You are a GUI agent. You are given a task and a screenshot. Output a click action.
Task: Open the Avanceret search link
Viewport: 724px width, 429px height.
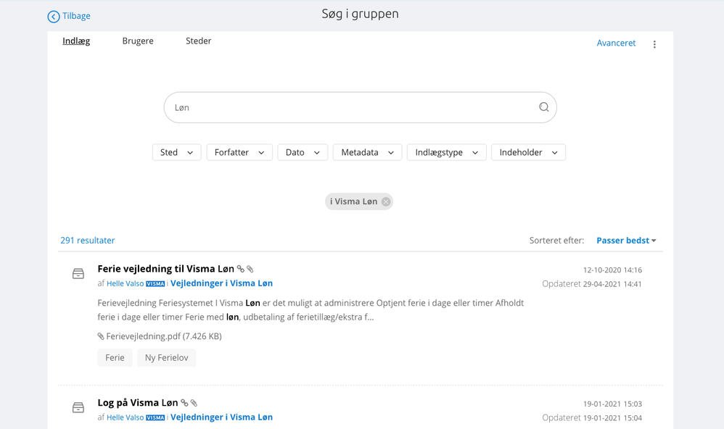(616, 43)
